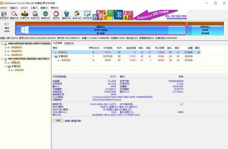Switch to the 浏览文件 tab

(69, 43)
